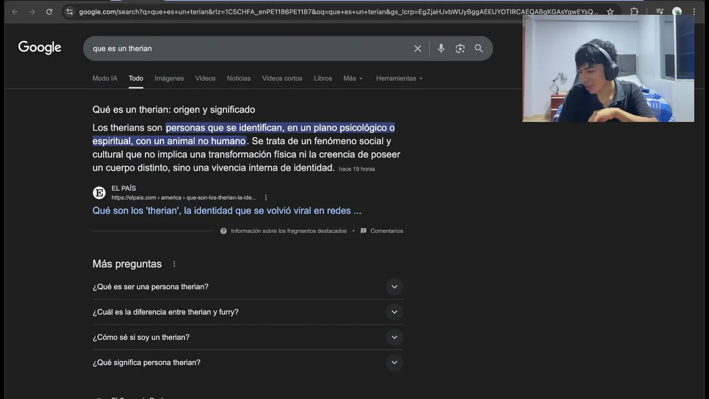Switch to Imágenes tab
The width and height of the screenshot is (709, 399).
[169, 78]
